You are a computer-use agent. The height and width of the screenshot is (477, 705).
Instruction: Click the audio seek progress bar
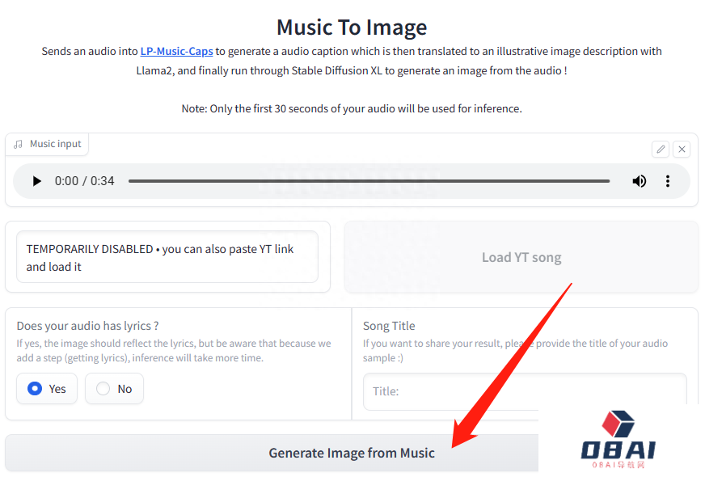(x=369, y=181)
